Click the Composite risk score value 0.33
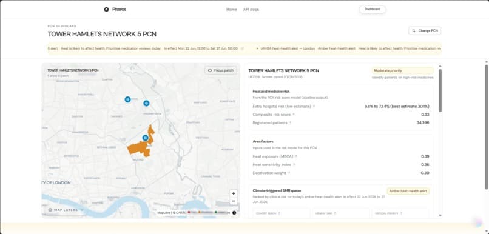This screenshot has height=234, width=489. tap(425, 115)
